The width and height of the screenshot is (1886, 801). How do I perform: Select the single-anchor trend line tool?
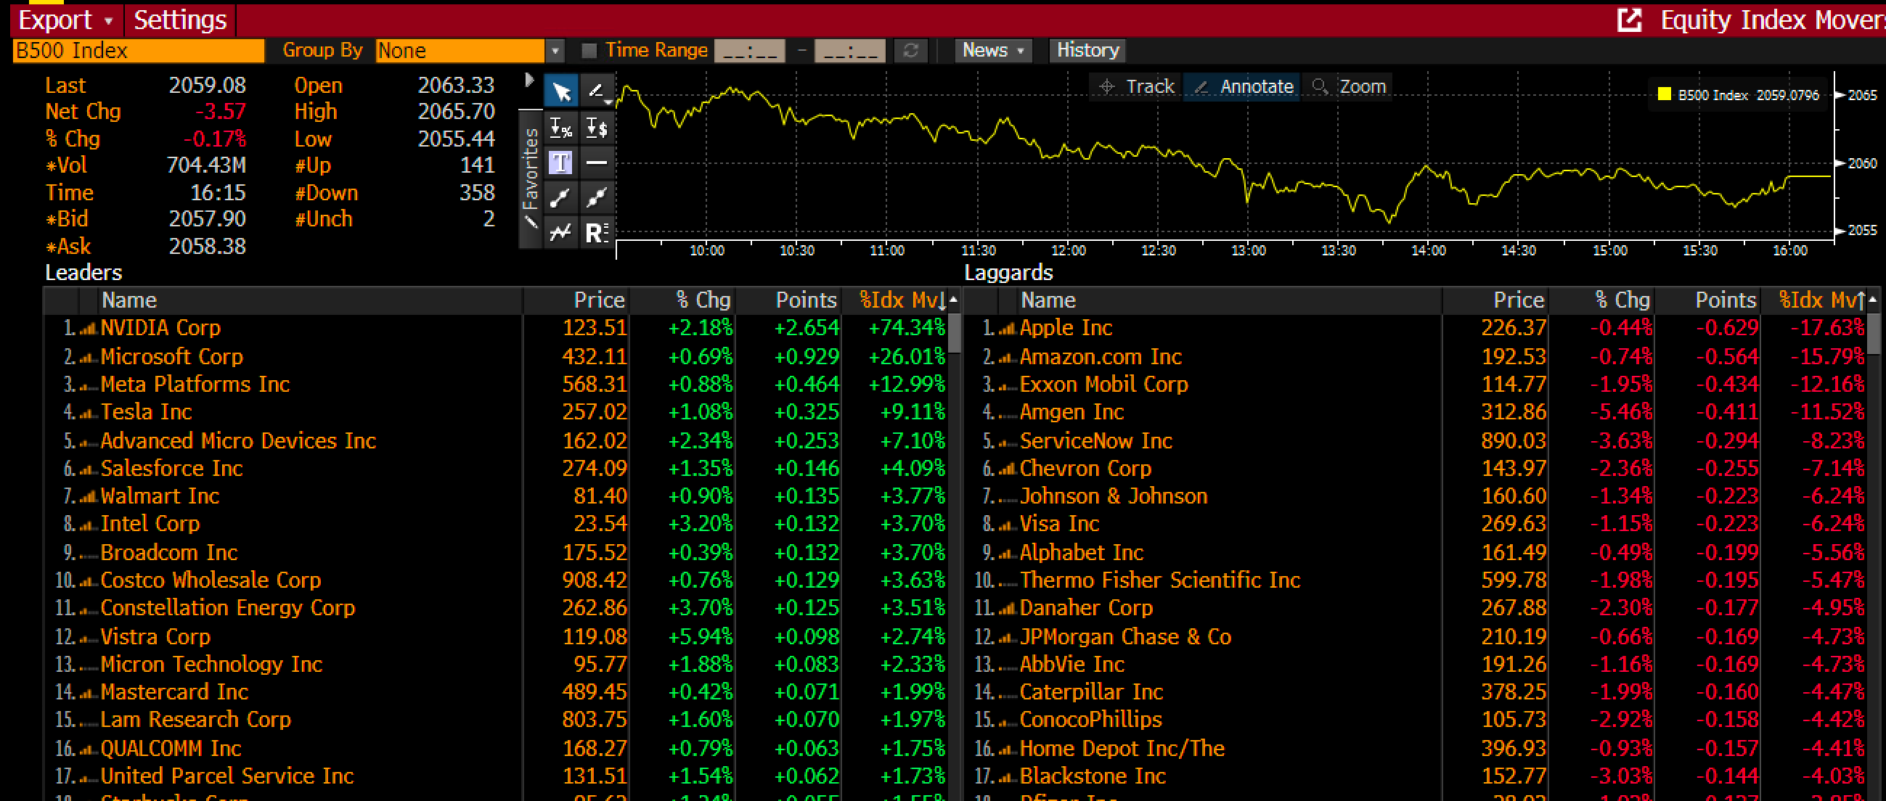(562, 197)
